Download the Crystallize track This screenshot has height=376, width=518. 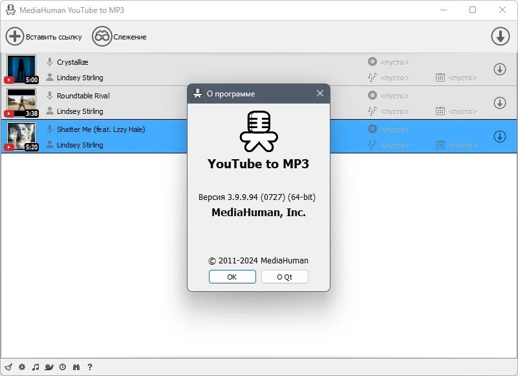pos(500,69)
